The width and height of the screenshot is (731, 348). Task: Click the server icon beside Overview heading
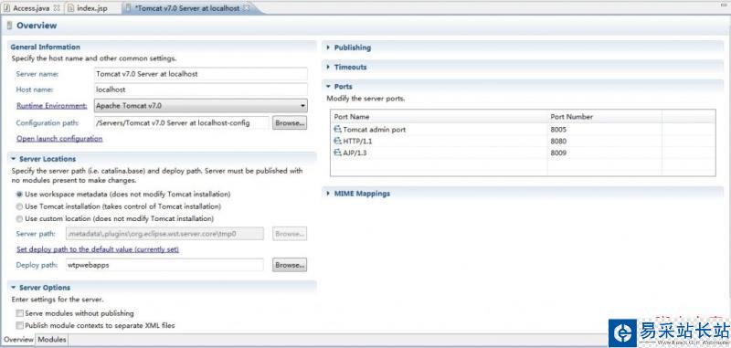coord(9,26)
